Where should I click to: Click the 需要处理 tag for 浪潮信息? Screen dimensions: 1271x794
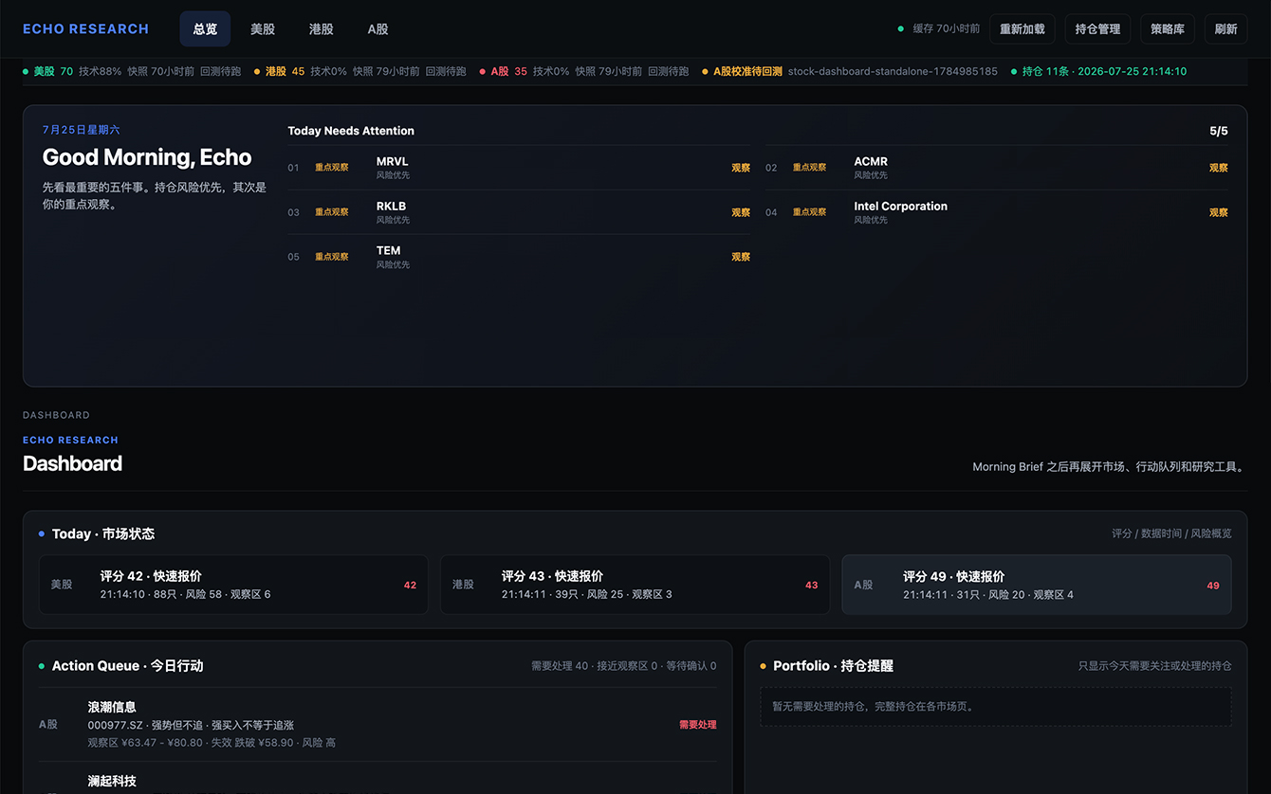pos(698,725)
